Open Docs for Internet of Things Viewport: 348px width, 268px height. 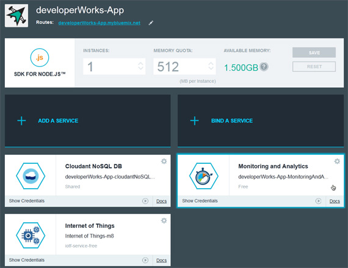pos(162,260)
